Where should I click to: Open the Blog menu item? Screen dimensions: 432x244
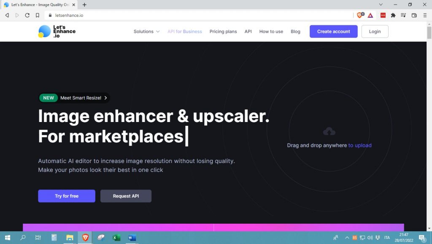tap(295, 32)
